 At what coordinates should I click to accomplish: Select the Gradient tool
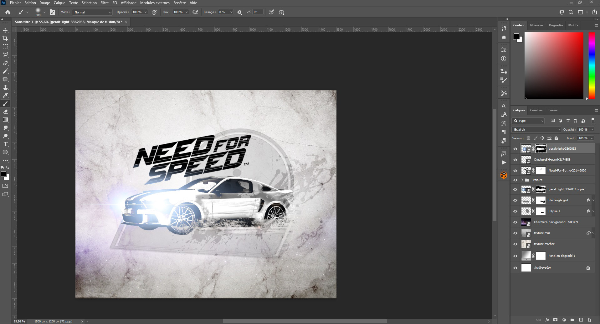click(5, 120)
